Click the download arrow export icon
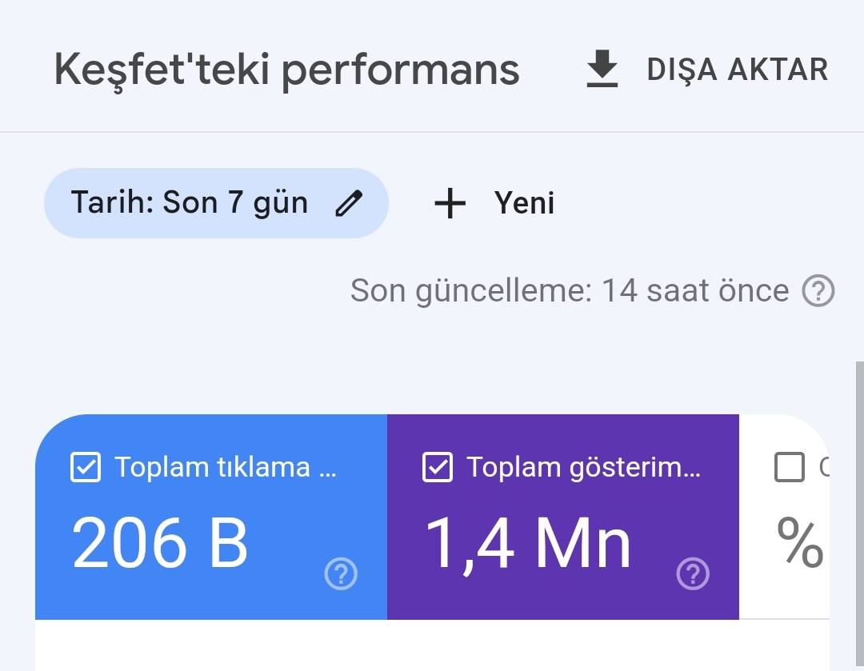This screenshot has width=864, height=671. (602, 69)
